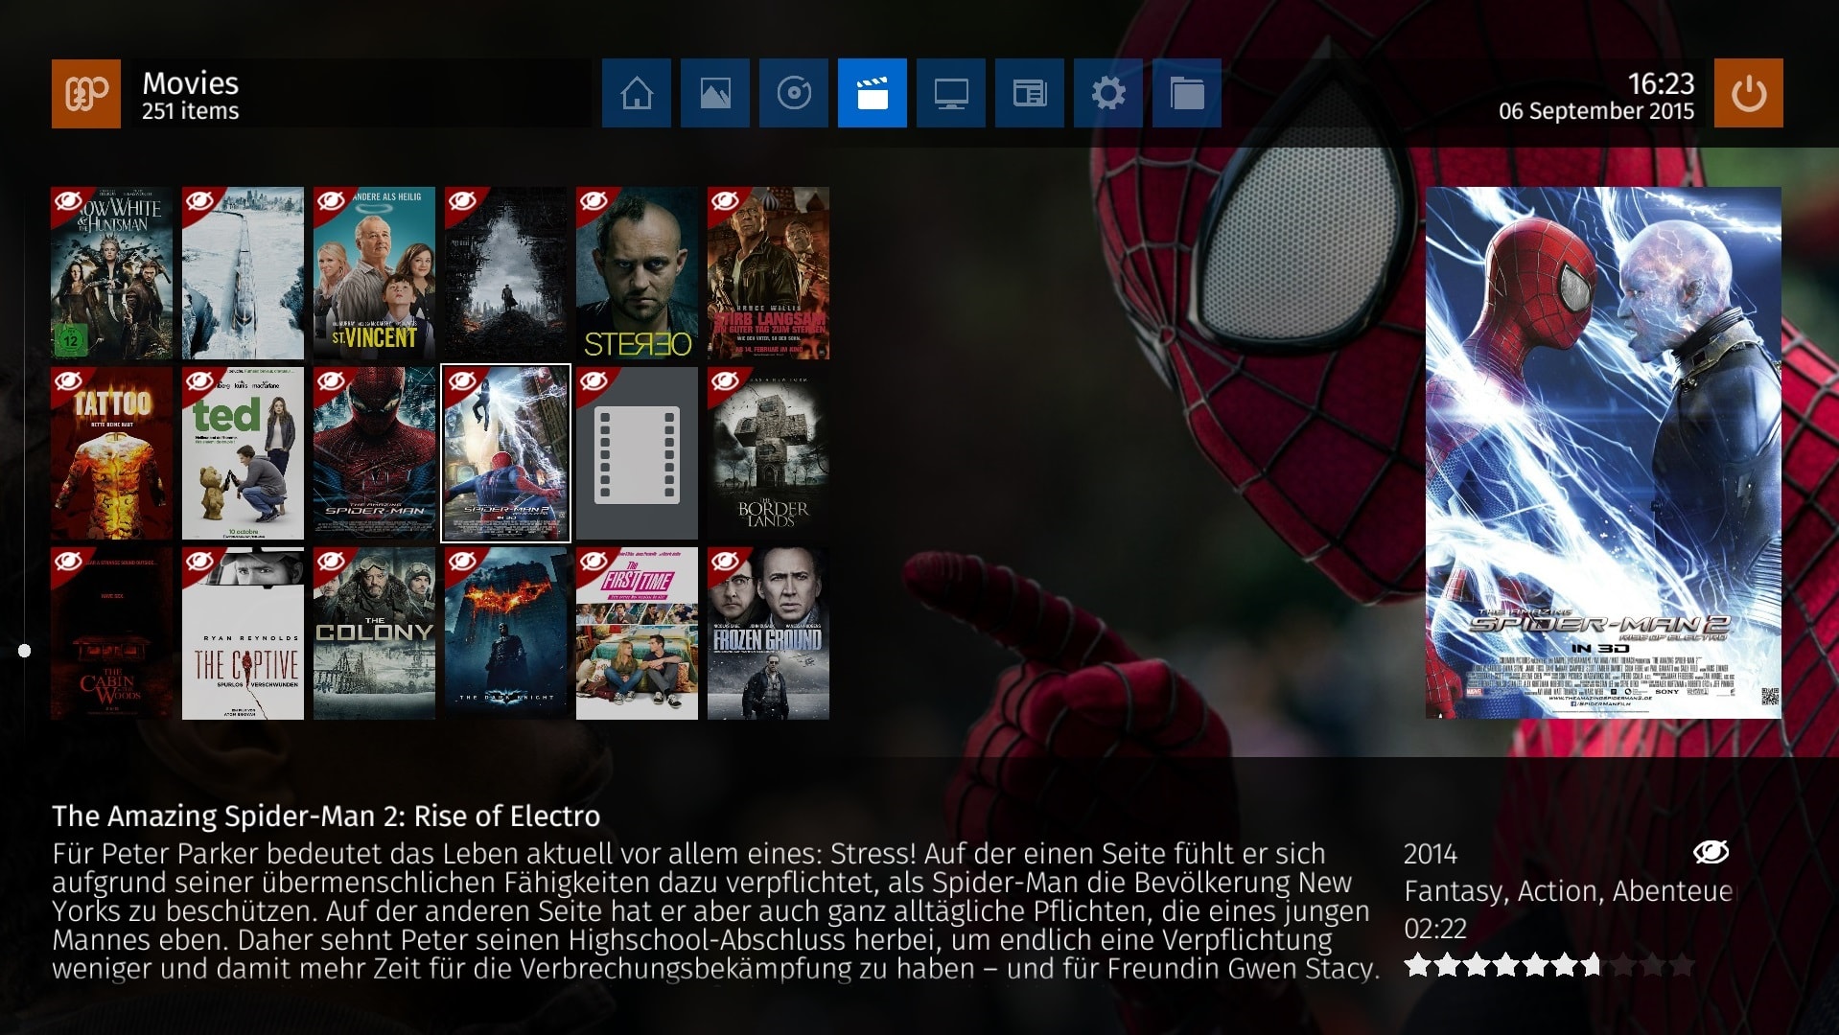Click the watched eye icon beside 2014
The height and width of the screenshot is (1035, 1839).
pos(1711,851)
